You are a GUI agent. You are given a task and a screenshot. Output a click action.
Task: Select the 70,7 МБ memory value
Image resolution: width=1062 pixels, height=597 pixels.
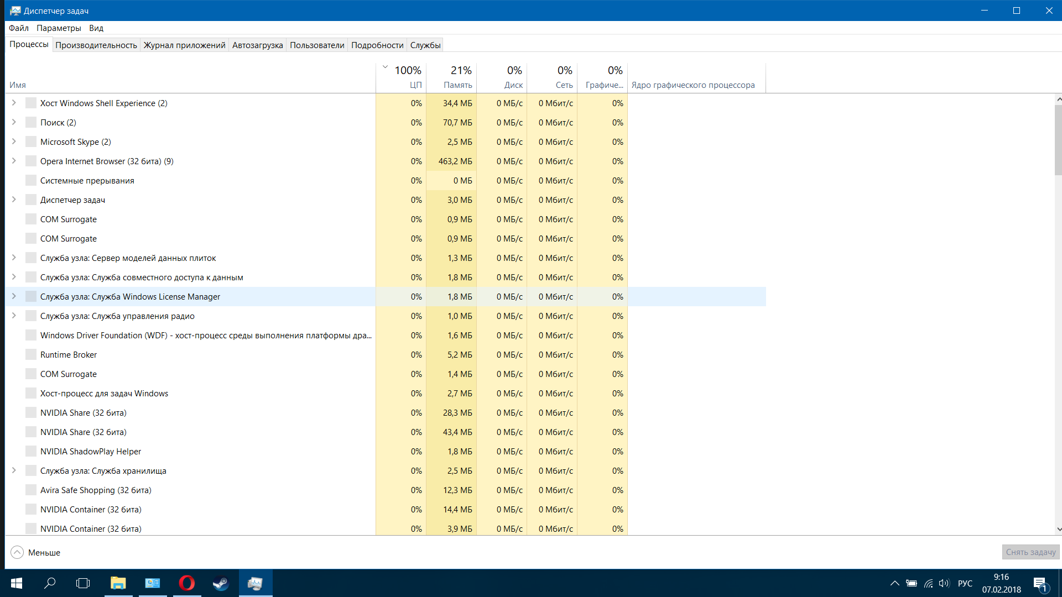[451, 122]
